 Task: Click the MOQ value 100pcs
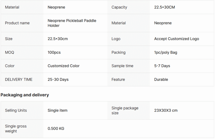pyautogui.click(x=54, y=52)
